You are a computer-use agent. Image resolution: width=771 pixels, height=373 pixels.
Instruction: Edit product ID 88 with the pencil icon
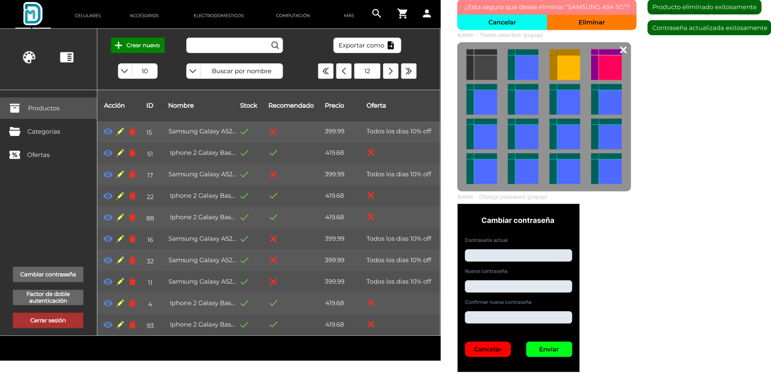tap(120, 217)
